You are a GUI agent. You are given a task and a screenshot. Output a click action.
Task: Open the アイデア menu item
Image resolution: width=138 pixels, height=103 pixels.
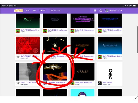point(42,11)
